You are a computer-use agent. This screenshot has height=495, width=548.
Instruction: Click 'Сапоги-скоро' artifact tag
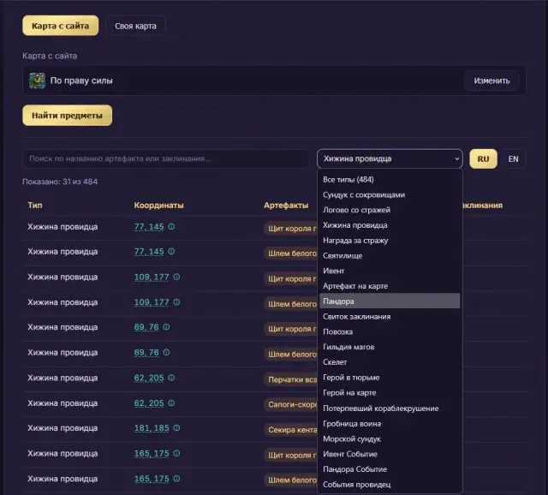[x=291, y=404]
